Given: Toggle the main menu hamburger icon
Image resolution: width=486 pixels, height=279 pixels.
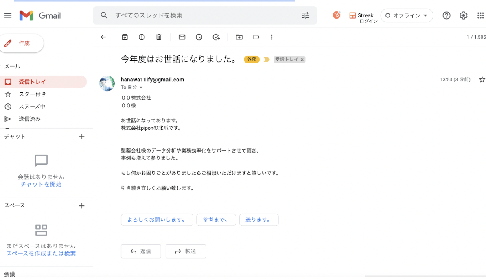Looking at the screenshot, I should [x=8, y=15].
